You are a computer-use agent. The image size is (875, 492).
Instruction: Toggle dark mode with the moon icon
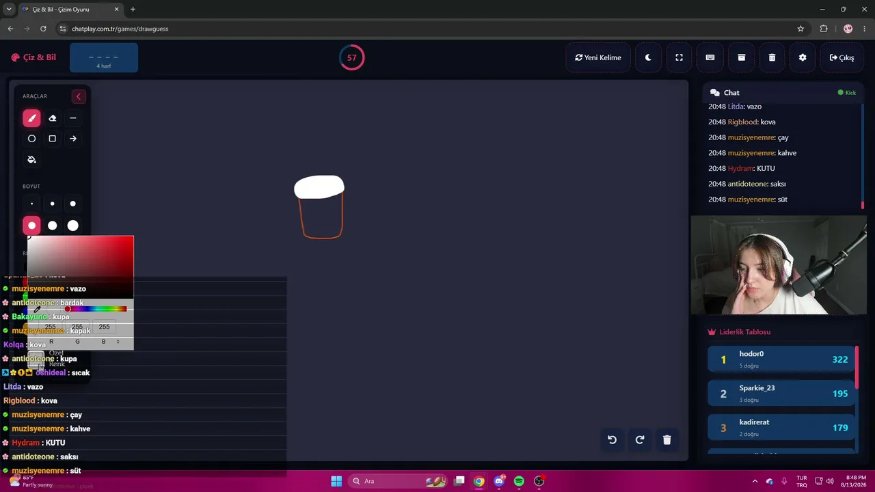(x=648, y=57)
